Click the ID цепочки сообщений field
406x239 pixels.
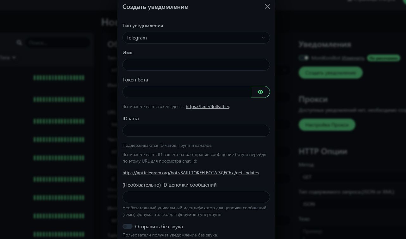click(x=196, y=197)
